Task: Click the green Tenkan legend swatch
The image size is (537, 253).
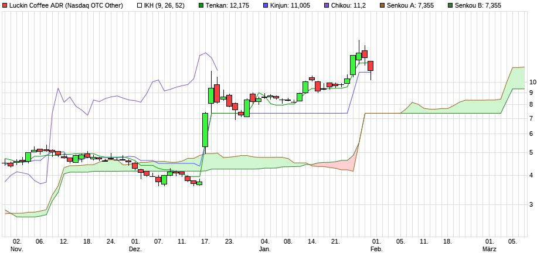Action: (201, 5)
